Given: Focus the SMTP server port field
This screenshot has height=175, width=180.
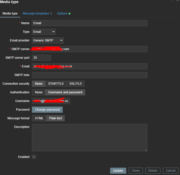Looking at the screenshot, I should pyautogui.click(x=41, y=58).
